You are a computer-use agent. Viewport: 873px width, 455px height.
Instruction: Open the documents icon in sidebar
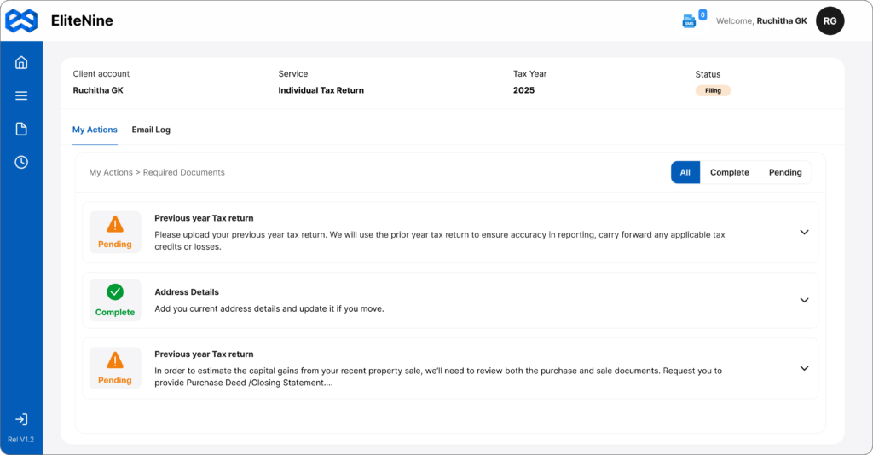[21, 129]
